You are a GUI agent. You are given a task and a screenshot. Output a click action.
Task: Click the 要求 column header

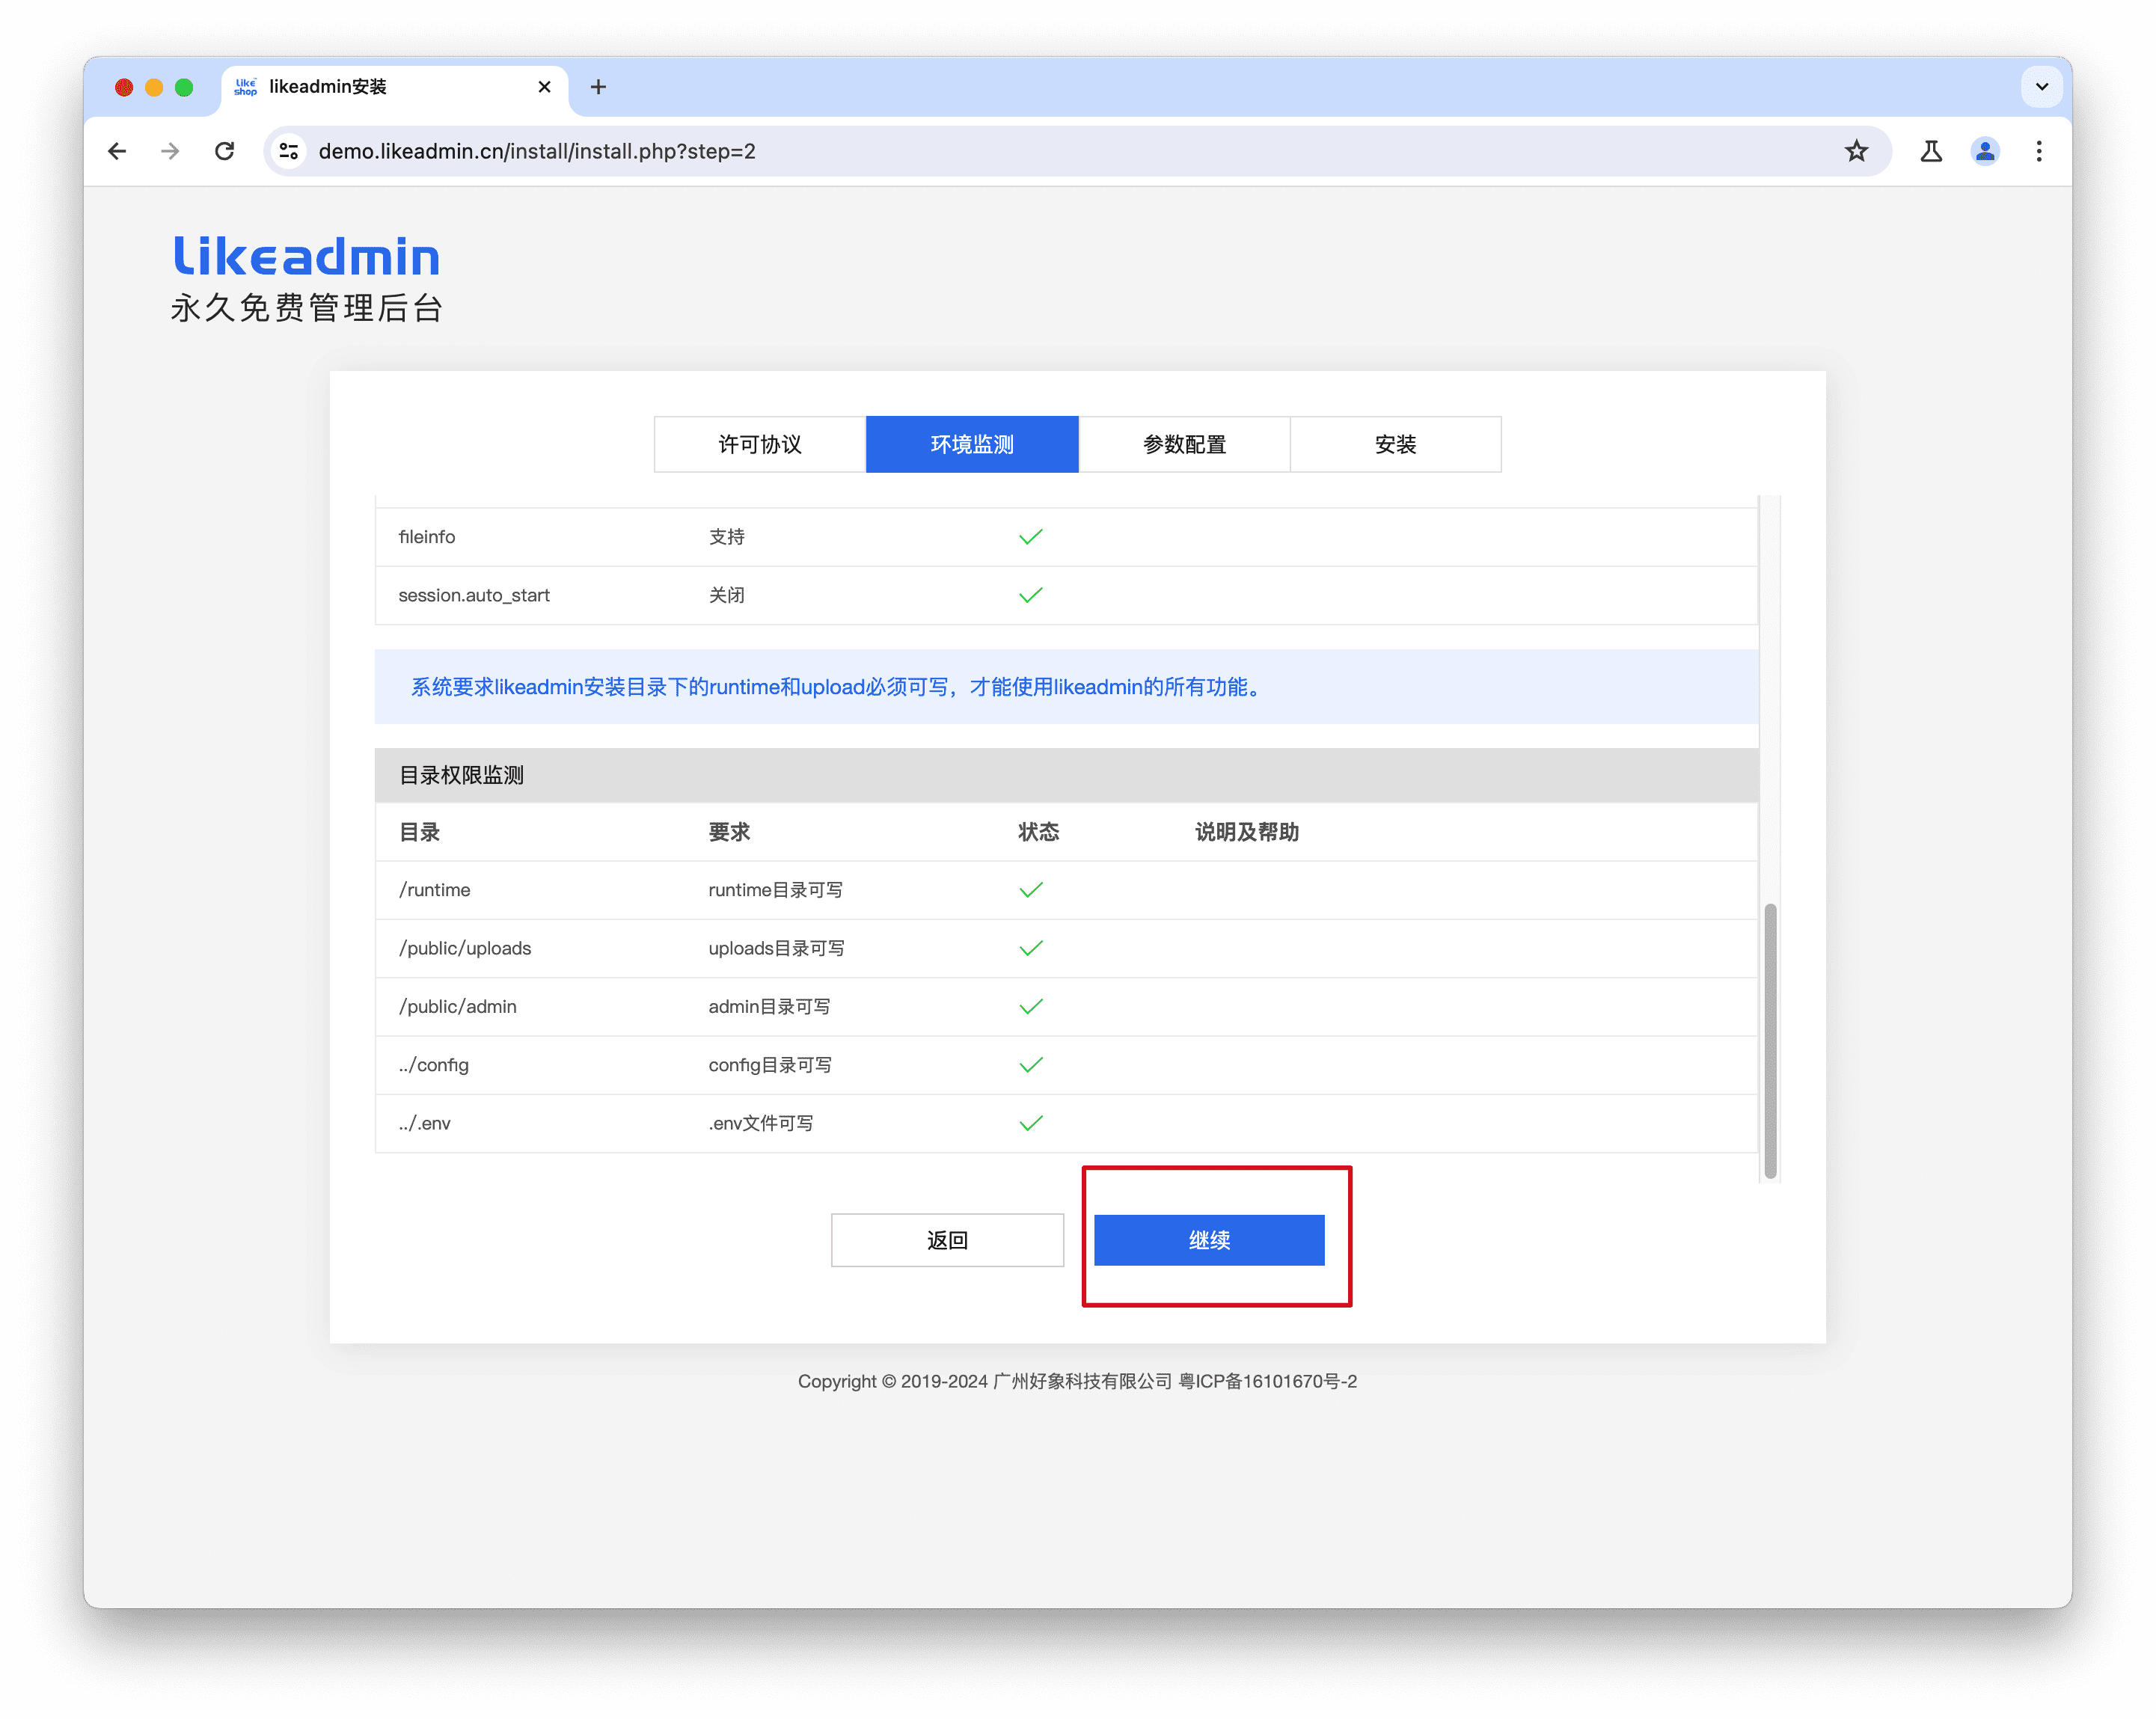(729, 832)
